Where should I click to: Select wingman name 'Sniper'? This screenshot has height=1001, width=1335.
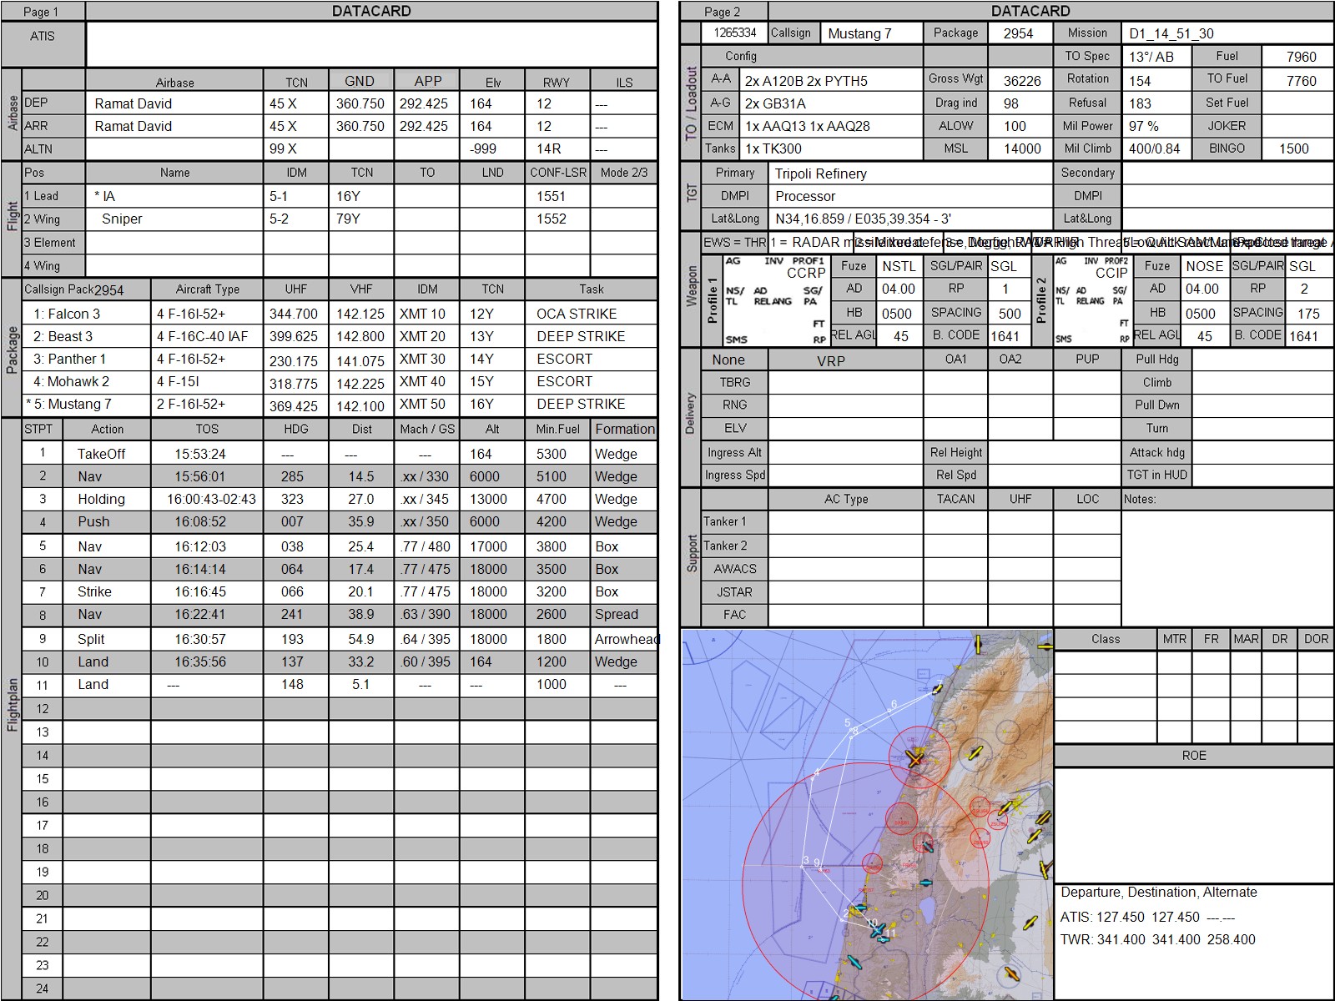tap(122, 219)
